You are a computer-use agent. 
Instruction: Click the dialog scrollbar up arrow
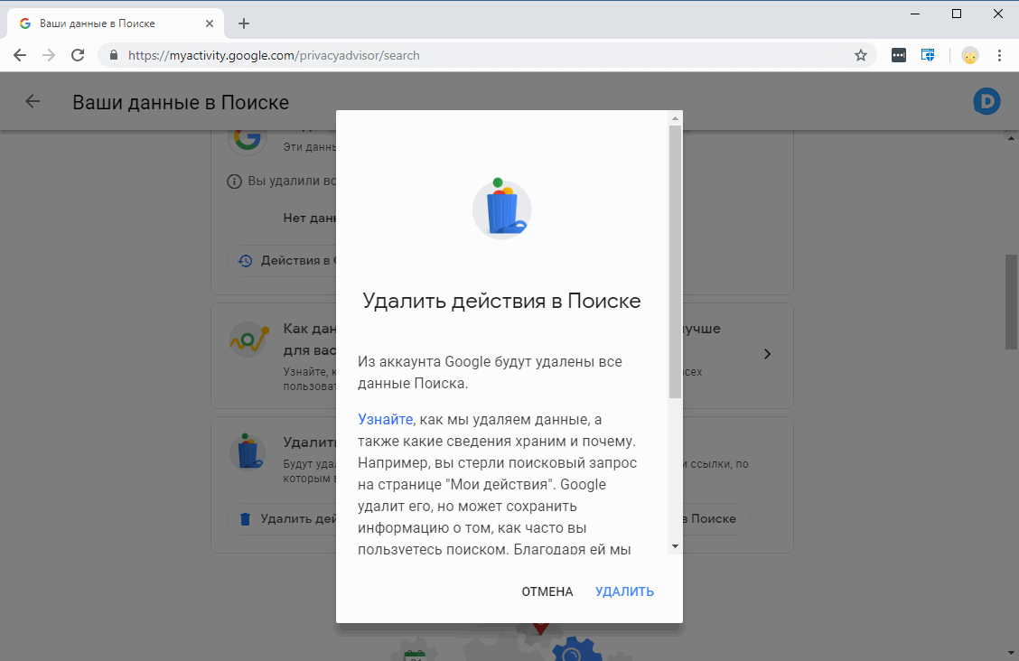point(675,118)
